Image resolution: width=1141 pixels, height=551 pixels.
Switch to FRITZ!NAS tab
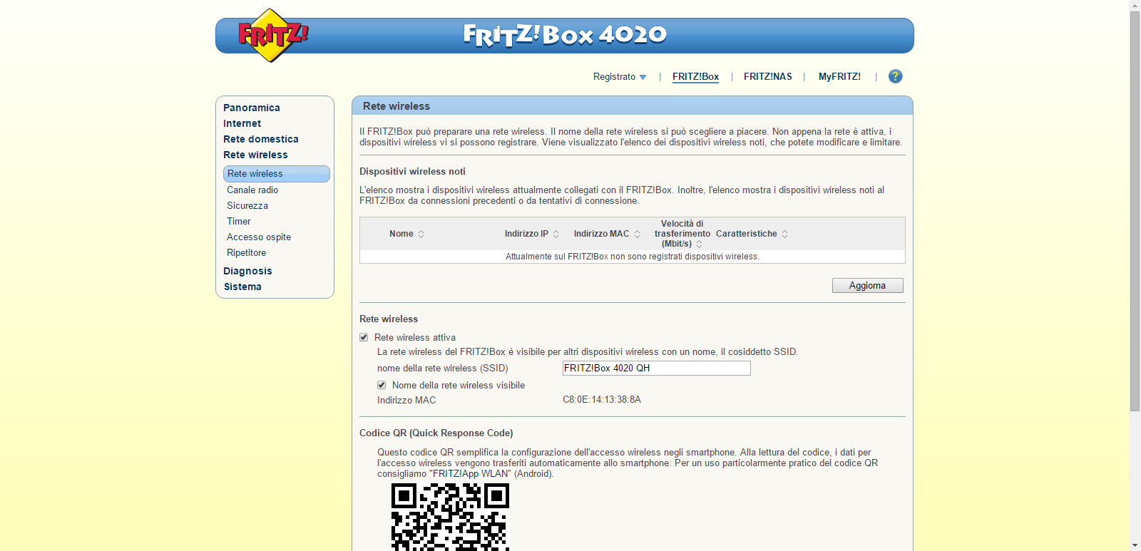(767, 77)
